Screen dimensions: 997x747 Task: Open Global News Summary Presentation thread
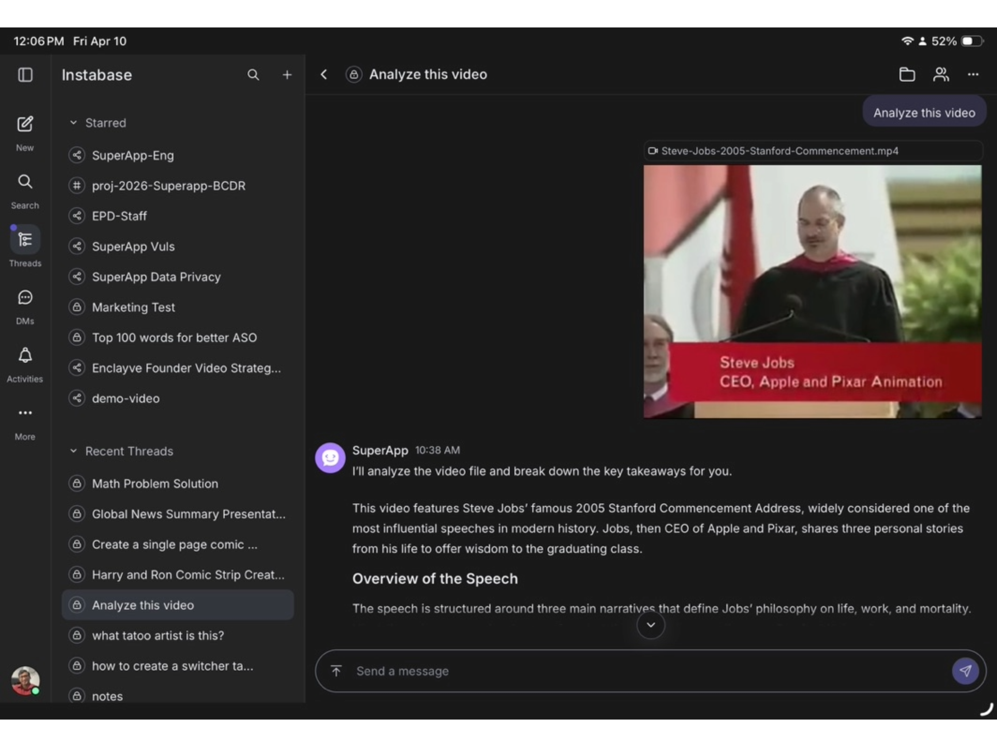[178, 514]
